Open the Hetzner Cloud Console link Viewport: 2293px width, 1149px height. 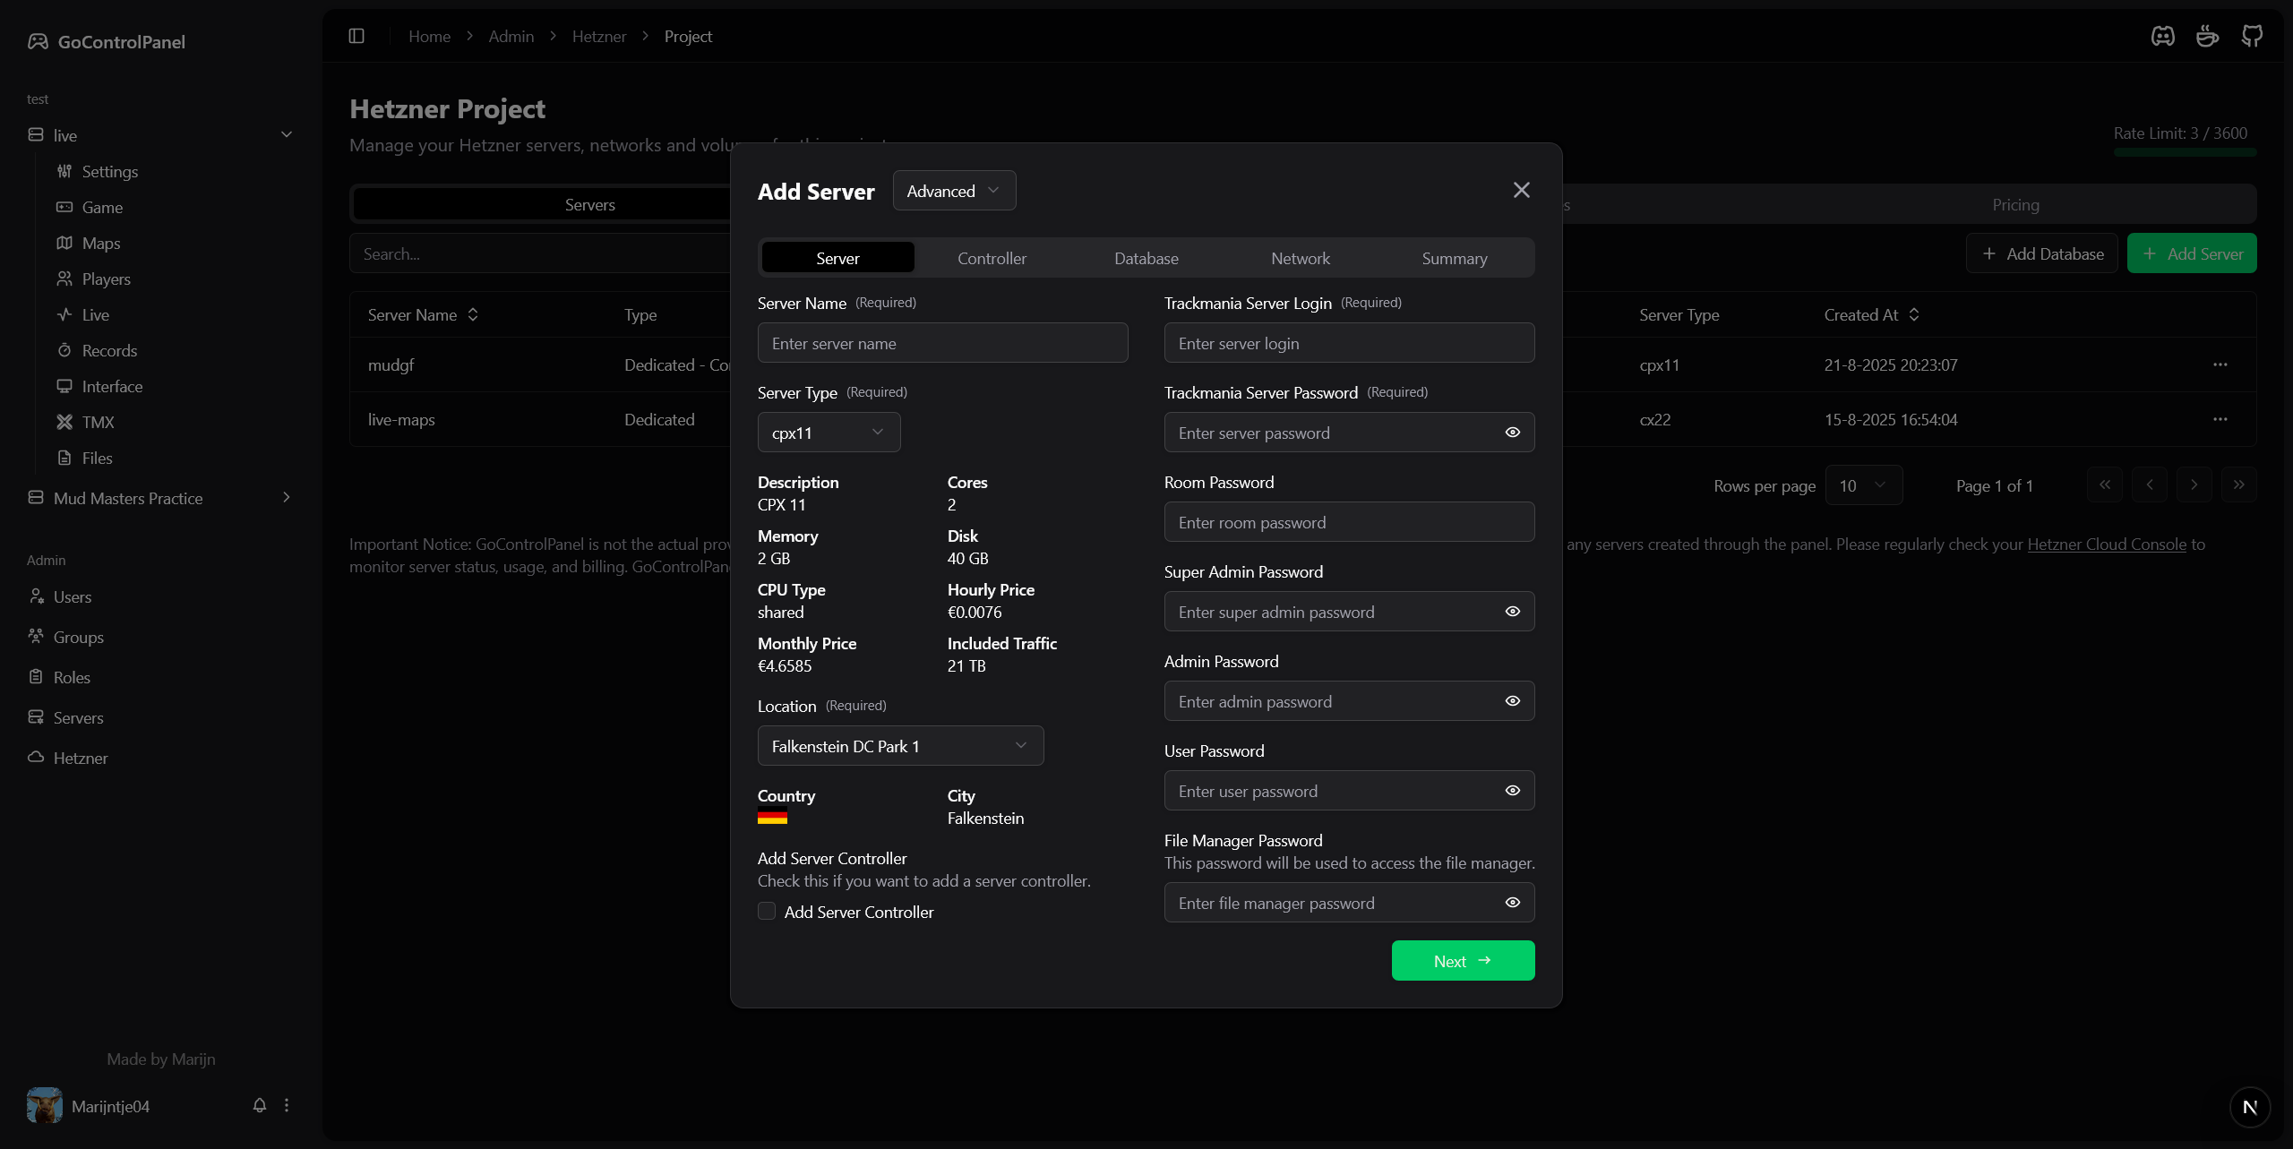pyautogui.click(x=2106, y=544)
